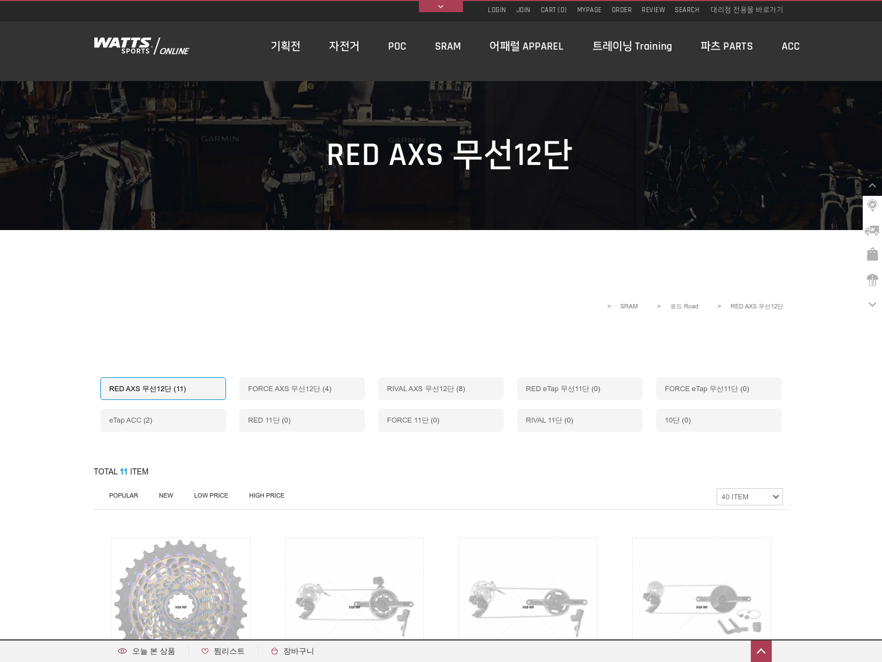Sort products by LOW PRICE
The width and height of the screenshot is (882, 662).
tap(211, 495)
